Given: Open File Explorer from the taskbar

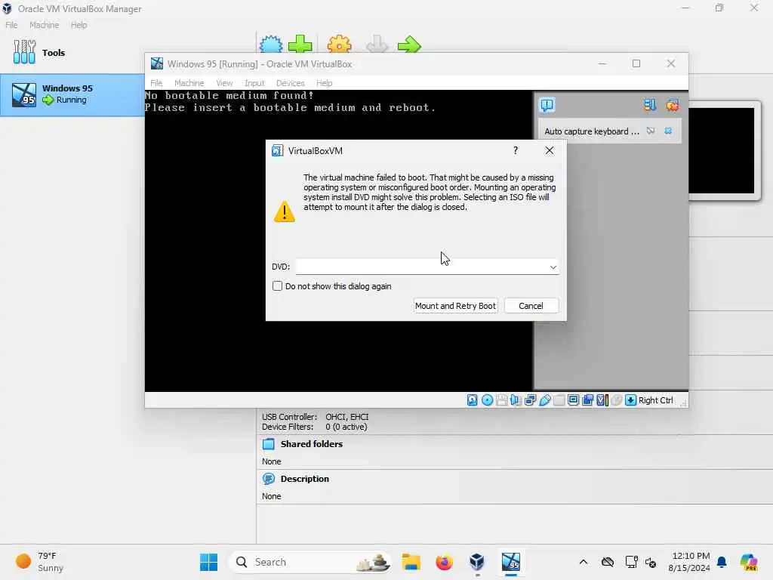Looking at the screenshot, I should click(x=411, y=562).
